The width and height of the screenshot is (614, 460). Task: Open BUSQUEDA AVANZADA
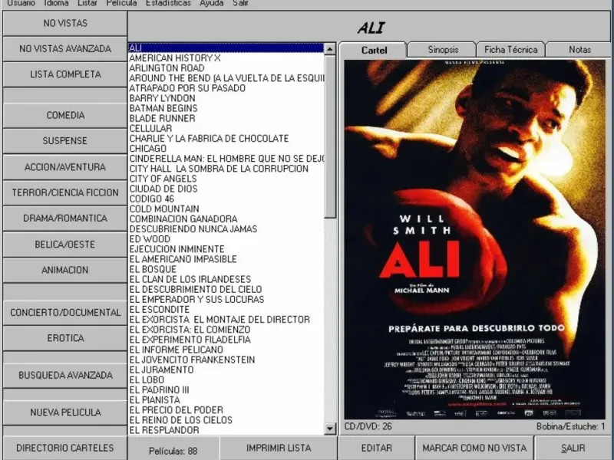coord(65,376)
